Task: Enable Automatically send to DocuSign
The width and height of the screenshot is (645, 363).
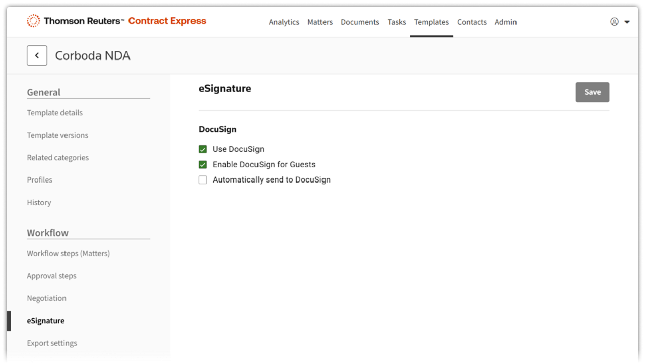Action: click(203, 180)
